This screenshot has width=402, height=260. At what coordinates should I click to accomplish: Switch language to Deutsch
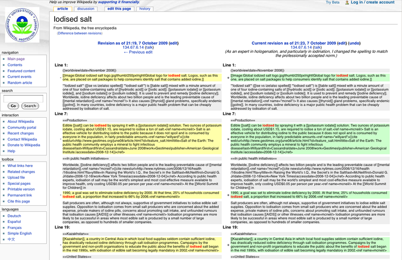click(14, 216)
